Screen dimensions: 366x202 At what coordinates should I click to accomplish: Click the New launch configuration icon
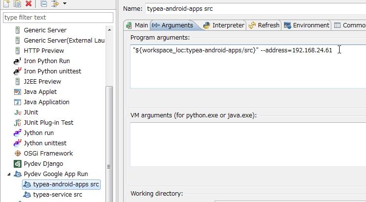pyautogui.click(x=6, y=4)
